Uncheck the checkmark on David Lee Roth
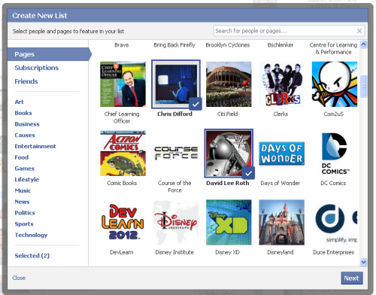This screenshot has width=376, height=295. click(x=248, y=173)
